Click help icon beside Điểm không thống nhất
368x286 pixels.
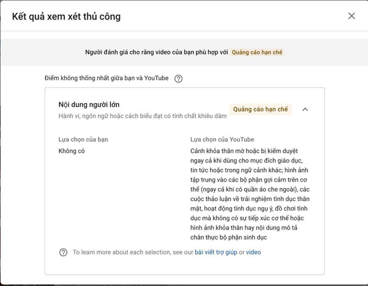(179, 78)
